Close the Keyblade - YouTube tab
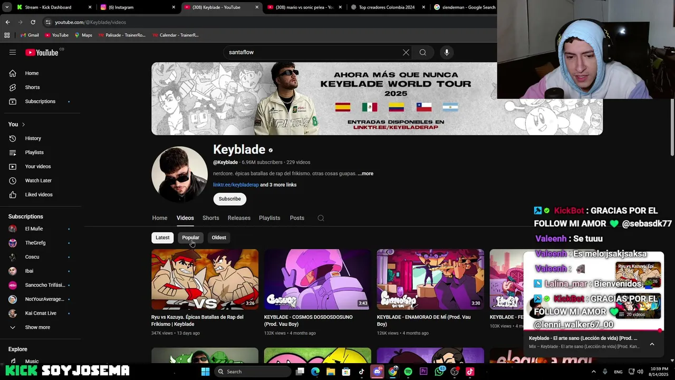This screenshot has height=380, width=675. [257, 7]
